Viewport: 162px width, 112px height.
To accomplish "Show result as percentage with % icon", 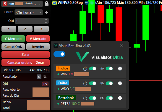I will pyautogui.click(x=45, y=77).
